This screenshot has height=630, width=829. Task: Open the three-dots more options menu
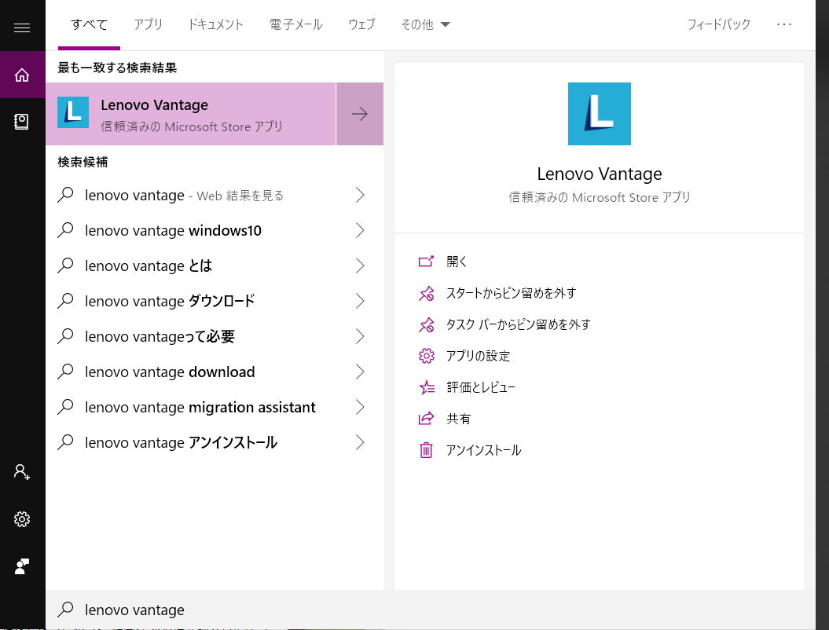pos(784,24)
